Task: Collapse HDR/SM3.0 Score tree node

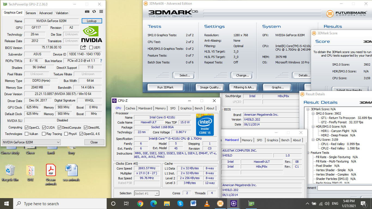Action: point(313,127)
